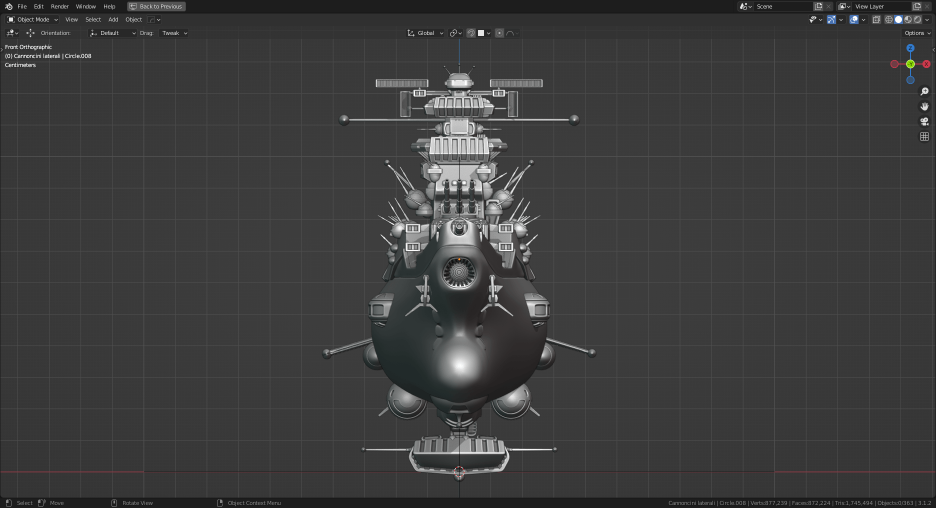Click the Add View Layer duplicate icon
The image size is (936, 508).
click(x=917, y=6)
